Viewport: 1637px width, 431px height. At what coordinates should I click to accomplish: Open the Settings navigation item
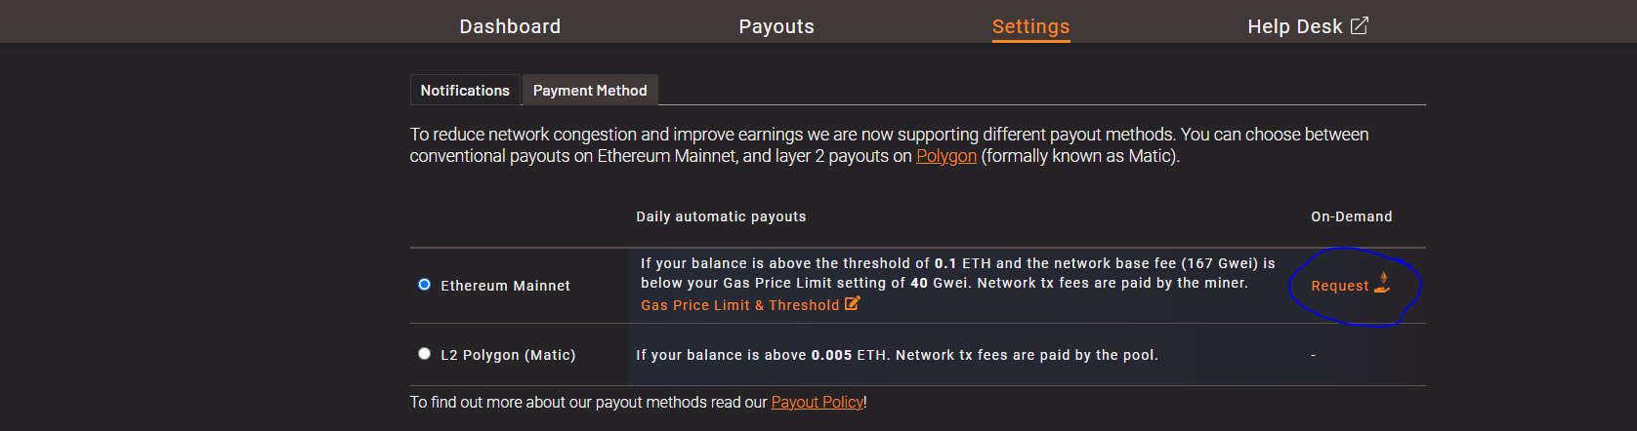coord(1030,26)
